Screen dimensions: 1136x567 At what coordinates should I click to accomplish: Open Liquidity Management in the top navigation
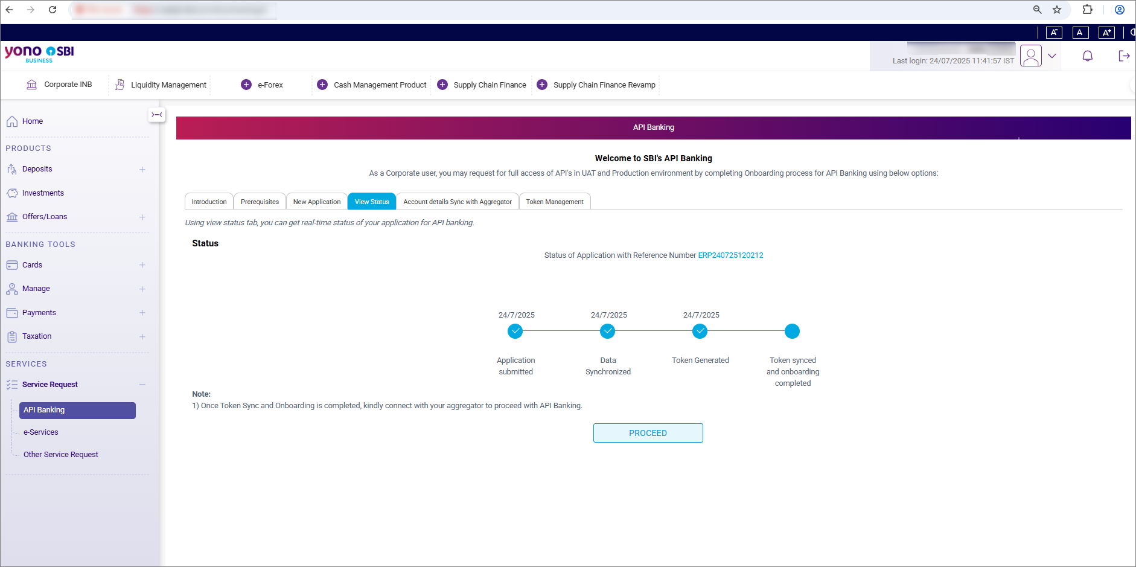point(161,85)
